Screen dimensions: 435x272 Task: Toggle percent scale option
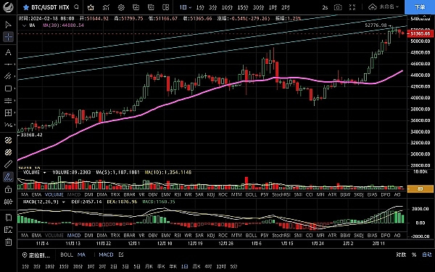coord(414,255)
